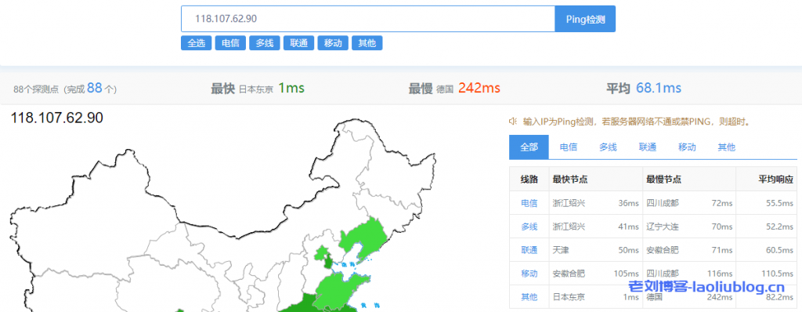Toggle the 其他 filter button under search

click(x=367, y=43)
